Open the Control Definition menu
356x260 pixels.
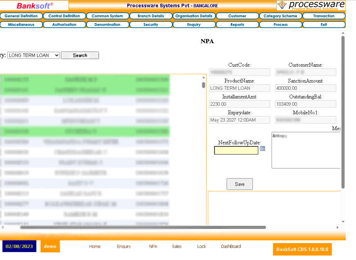point(64,16)
